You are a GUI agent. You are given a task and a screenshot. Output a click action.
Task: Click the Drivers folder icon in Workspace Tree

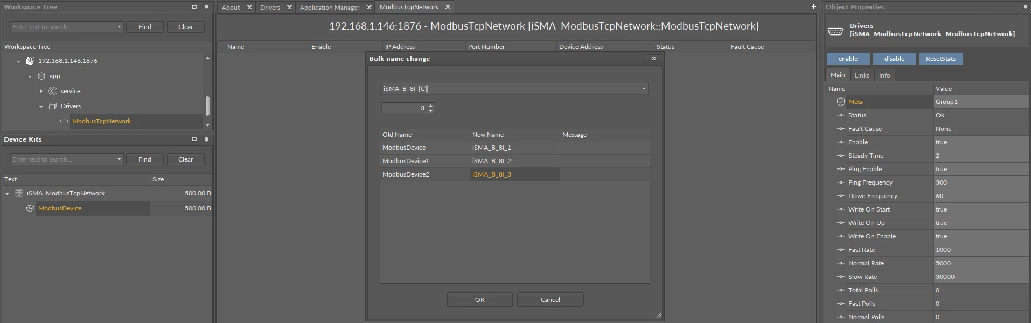click(x=53, y=106)
